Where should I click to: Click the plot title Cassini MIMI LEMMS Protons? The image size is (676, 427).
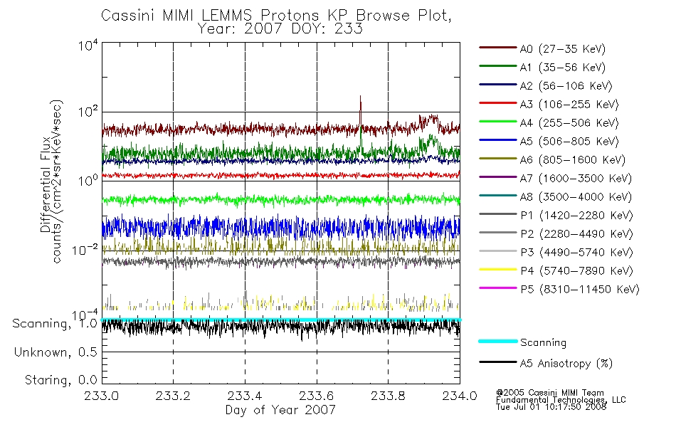click(210, 15)
